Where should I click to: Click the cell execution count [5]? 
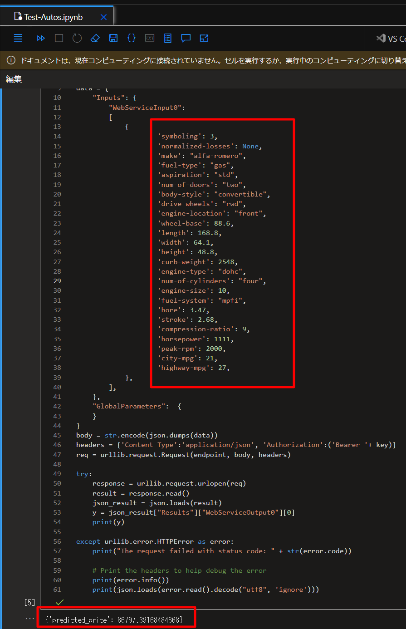tap(29, 602)
